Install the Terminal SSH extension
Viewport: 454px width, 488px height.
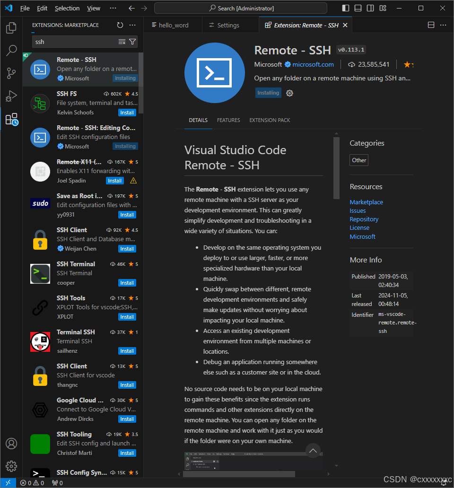[x=127, y=351]
